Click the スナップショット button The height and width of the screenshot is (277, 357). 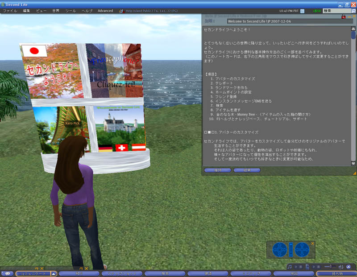point(122,274)
